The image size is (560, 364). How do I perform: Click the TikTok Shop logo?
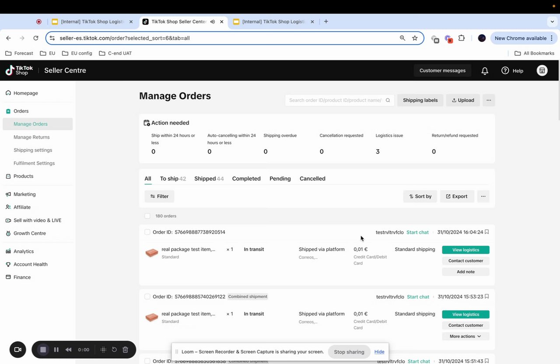point(19,70)
